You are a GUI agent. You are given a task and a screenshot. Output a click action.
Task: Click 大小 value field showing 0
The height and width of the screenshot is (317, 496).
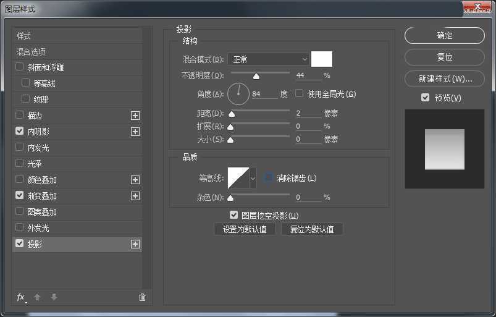click(x=308, y=139)
